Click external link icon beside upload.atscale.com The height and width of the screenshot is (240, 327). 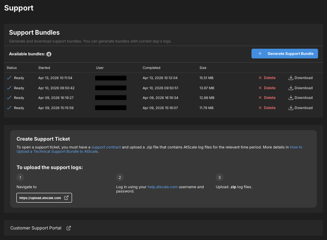click(66, 198)
